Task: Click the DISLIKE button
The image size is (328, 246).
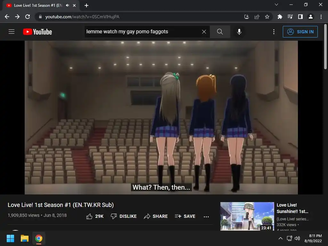Action: click(124, 216)
